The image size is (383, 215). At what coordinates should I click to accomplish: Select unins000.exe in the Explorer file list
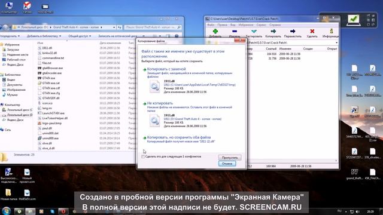point(50,138)
